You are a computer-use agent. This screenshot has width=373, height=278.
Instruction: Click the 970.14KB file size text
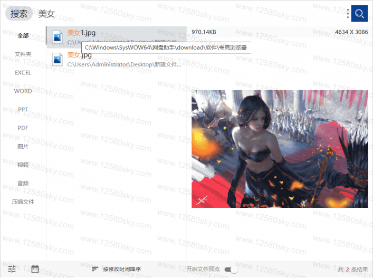tap(204, 32)
